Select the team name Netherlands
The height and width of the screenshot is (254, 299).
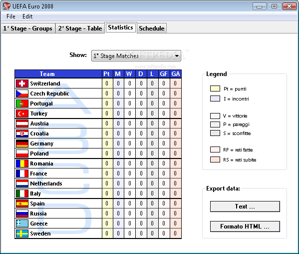tap(46, 183)
